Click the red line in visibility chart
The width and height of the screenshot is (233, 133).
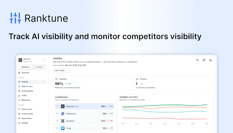coord(165,118)
